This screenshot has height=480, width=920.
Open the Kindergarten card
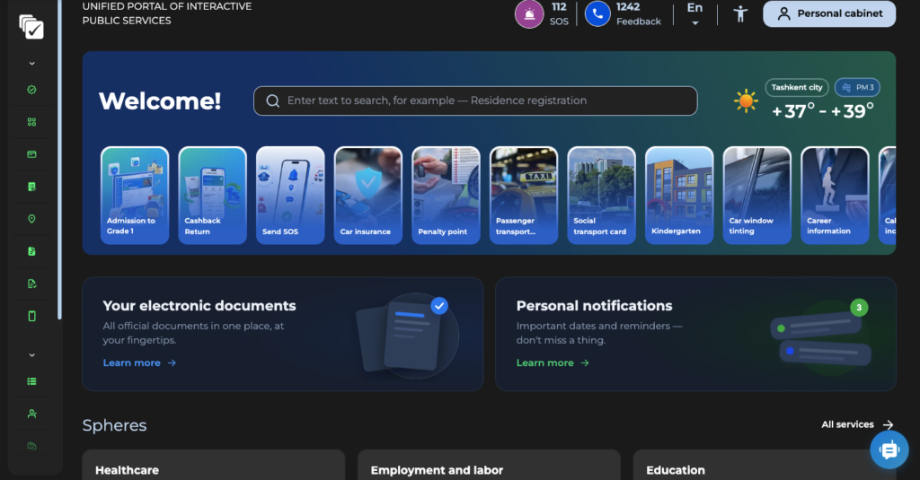(679, 196)
